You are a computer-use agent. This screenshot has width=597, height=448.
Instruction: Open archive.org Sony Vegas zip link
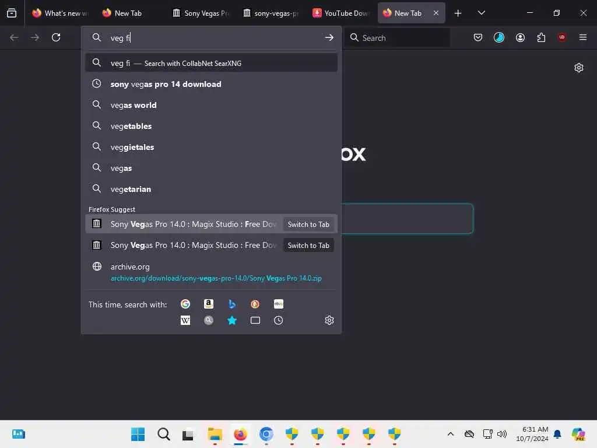[x=211, y=272]
